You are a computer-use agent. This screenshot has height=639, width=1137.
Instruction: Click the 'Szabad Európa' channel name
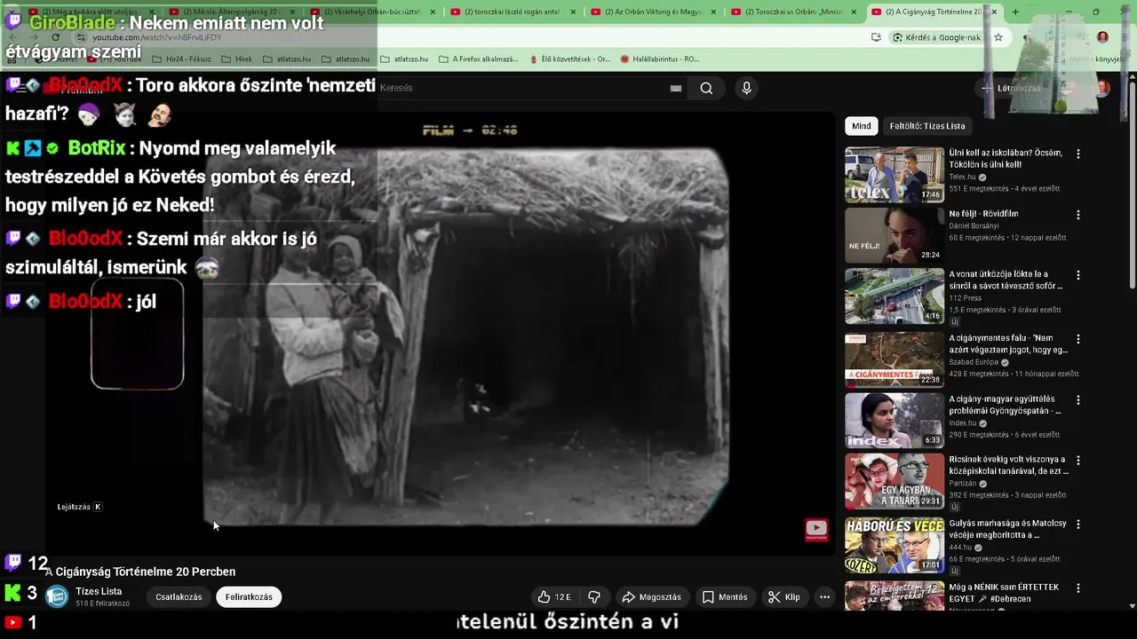click(x=974, y=362)
